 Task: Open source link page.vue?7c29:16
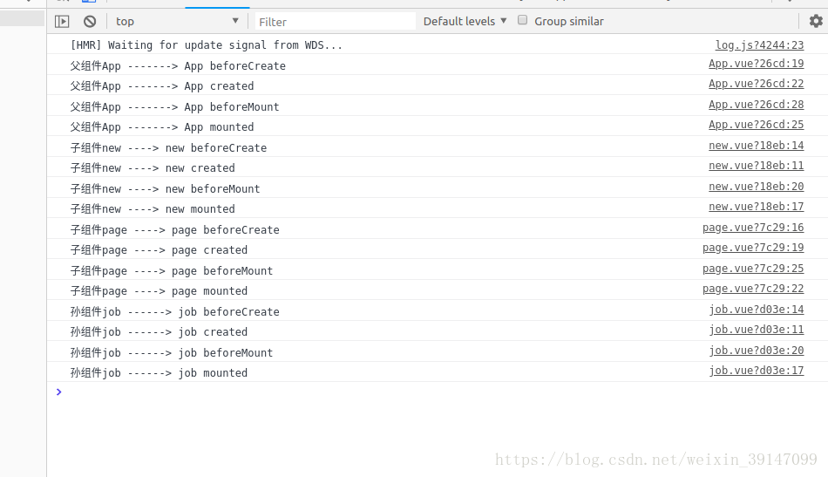[x=753, y=227]
